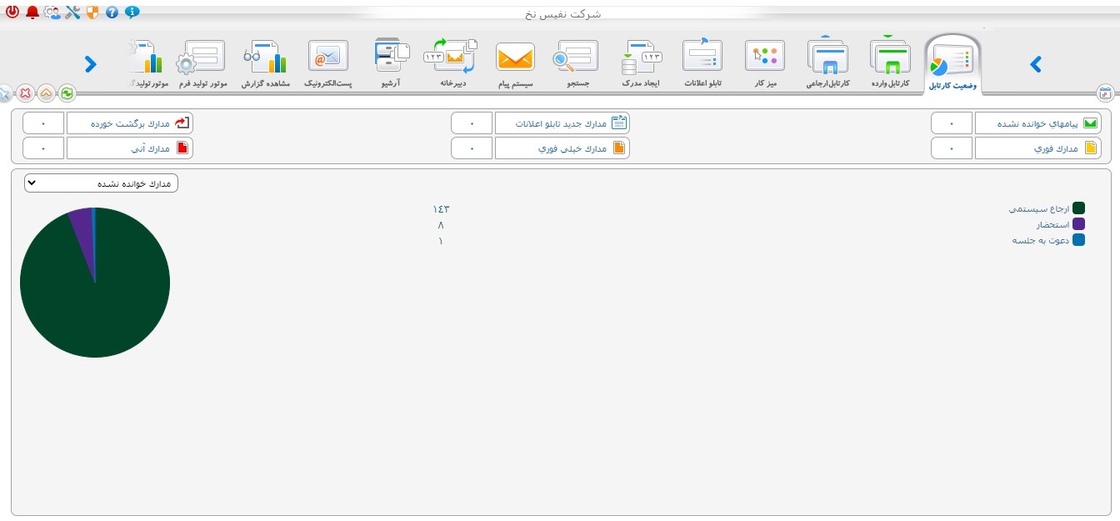Screen dimensions: 1120x521
Task: Open notifications via the red bell icon
Action: tap(32, 13)
